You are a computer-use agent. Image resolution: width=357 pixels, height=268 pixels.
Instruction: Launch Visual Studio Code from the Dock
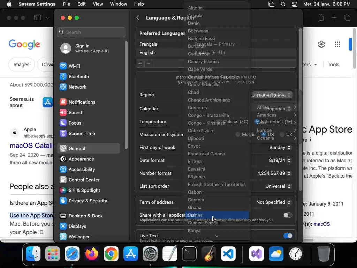[x=228, y=254]
